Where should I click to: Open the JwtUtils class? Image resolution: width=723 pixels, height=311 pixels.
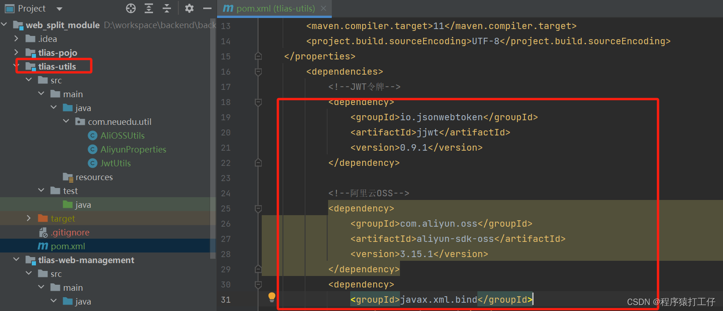116,163
